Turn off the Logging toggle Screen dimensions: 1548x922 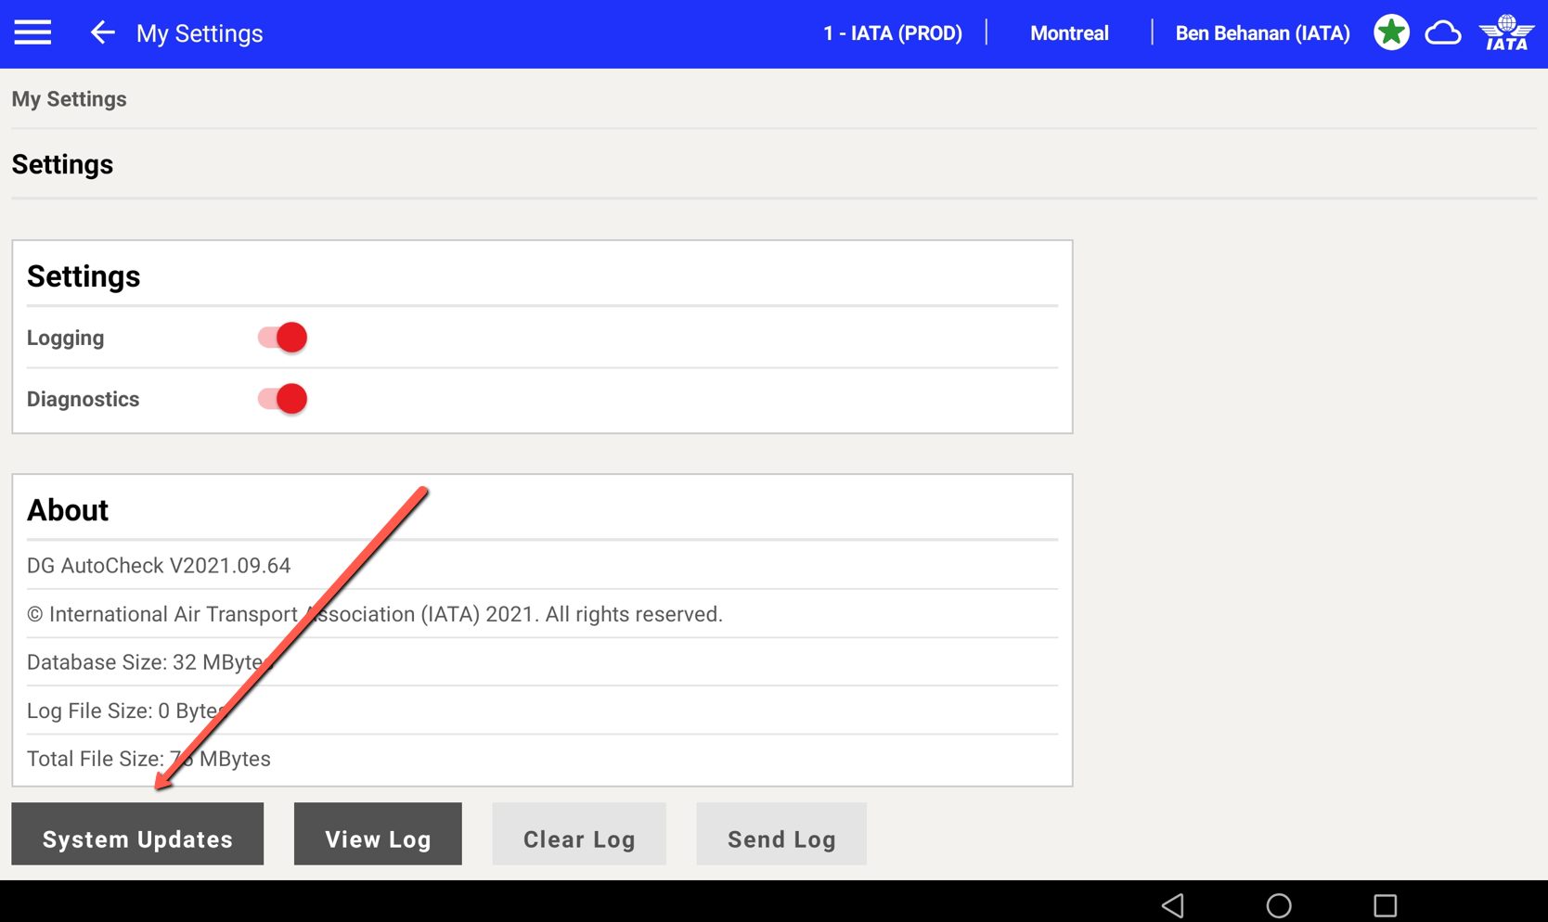coord(282,338)
